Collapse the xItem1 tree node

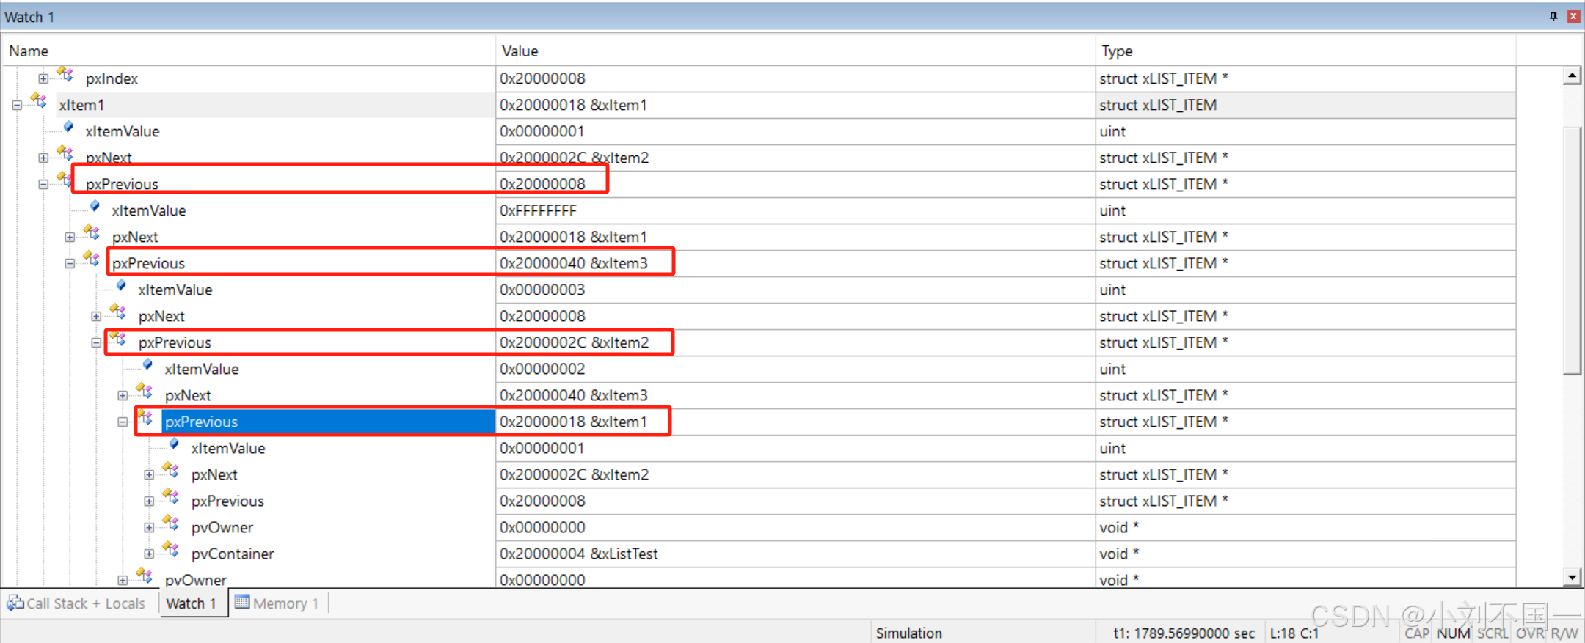click(x=17, y=105)
